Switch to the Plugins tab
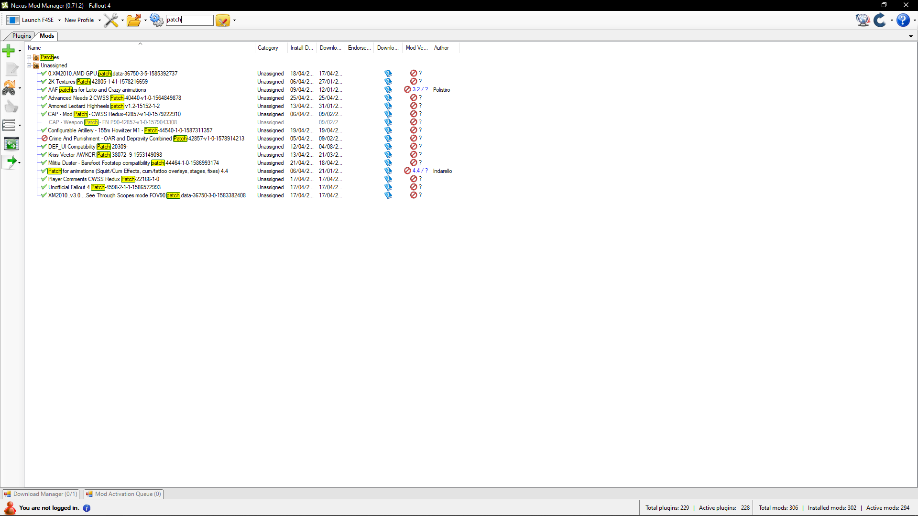The width and height of the screenshot is (918, 516). tap(21, 36)
